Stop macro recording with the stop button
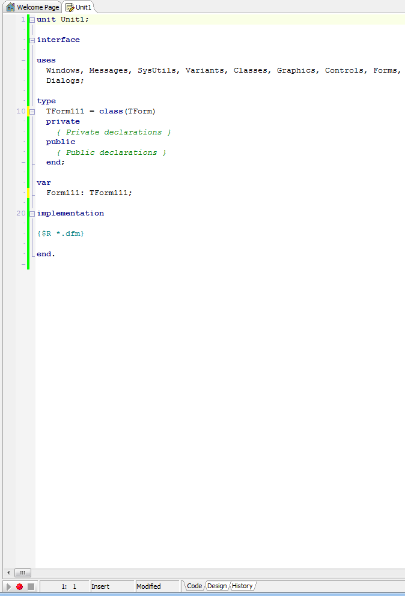 31,587
